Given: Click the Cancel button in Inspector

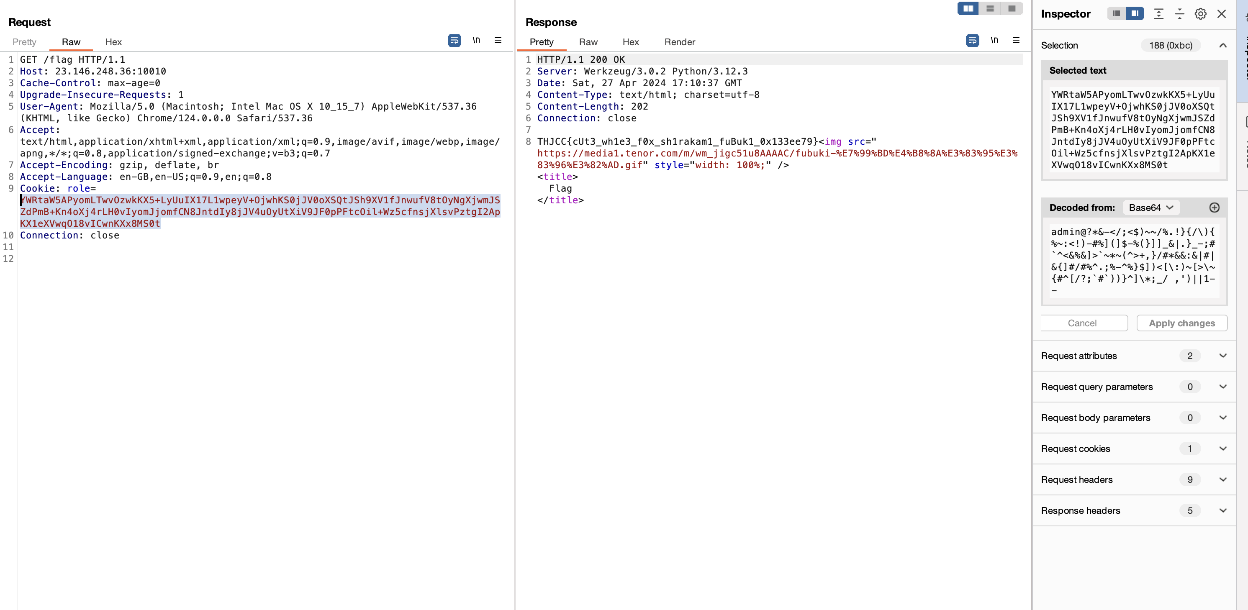Looking at the screenshot, I should tap(1082, 323).
